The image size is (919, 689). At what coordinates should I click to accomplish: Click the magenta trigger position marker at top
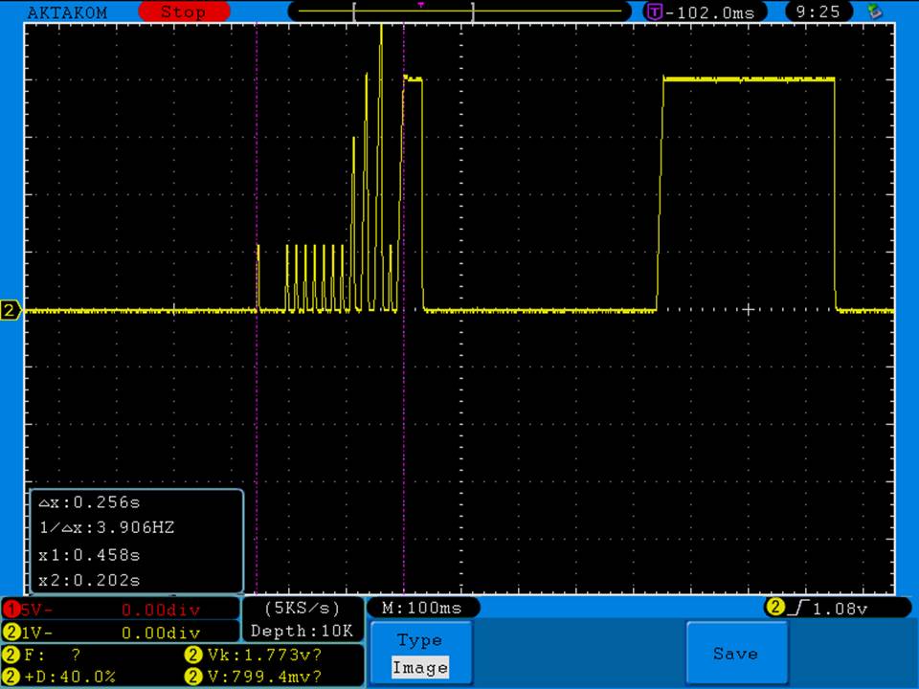point(420,5)
